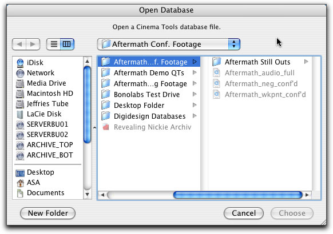Select the Bonolabs Test Drive folder
The height and width of the screenshot is (234, 333).
[149, 94]
